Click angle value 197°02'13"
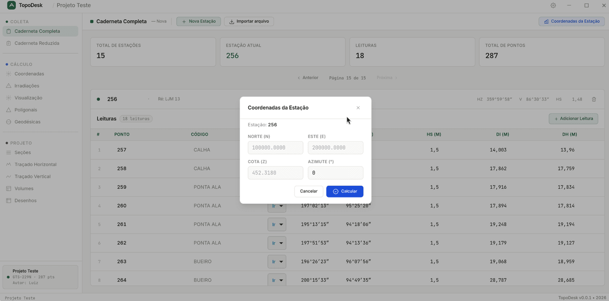This screenshot has width=609, height=301. [315, 206]
